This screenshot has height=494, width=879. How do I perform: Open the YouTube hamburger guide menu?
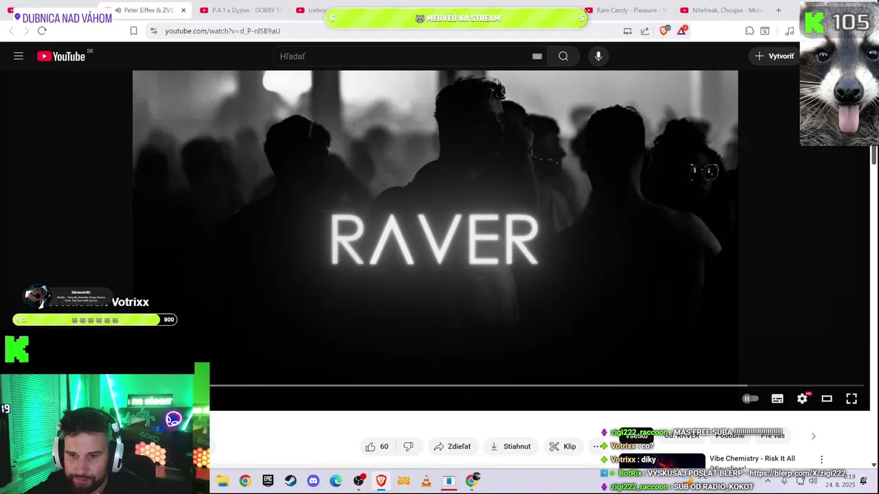(19, 56)
